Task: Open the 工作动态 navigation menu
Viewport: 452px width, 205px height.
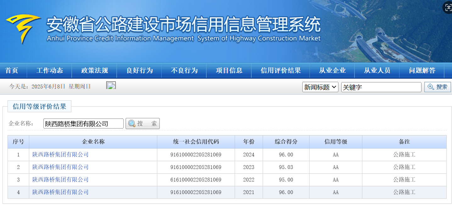Action: (49, 71)
